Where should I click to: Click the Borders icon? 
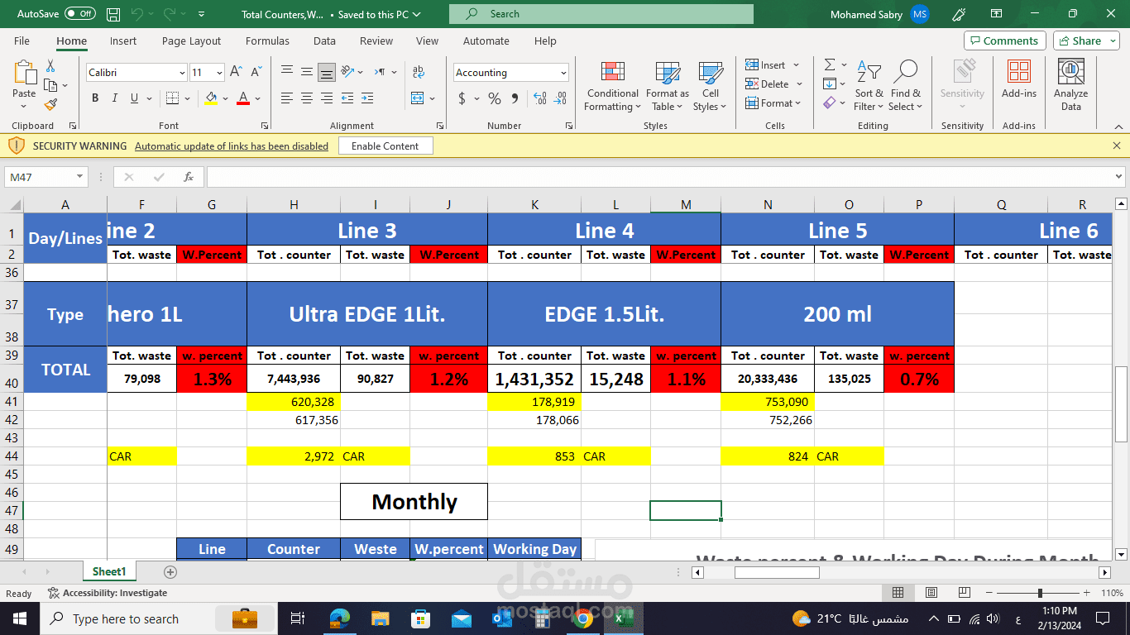click(172, 98)
